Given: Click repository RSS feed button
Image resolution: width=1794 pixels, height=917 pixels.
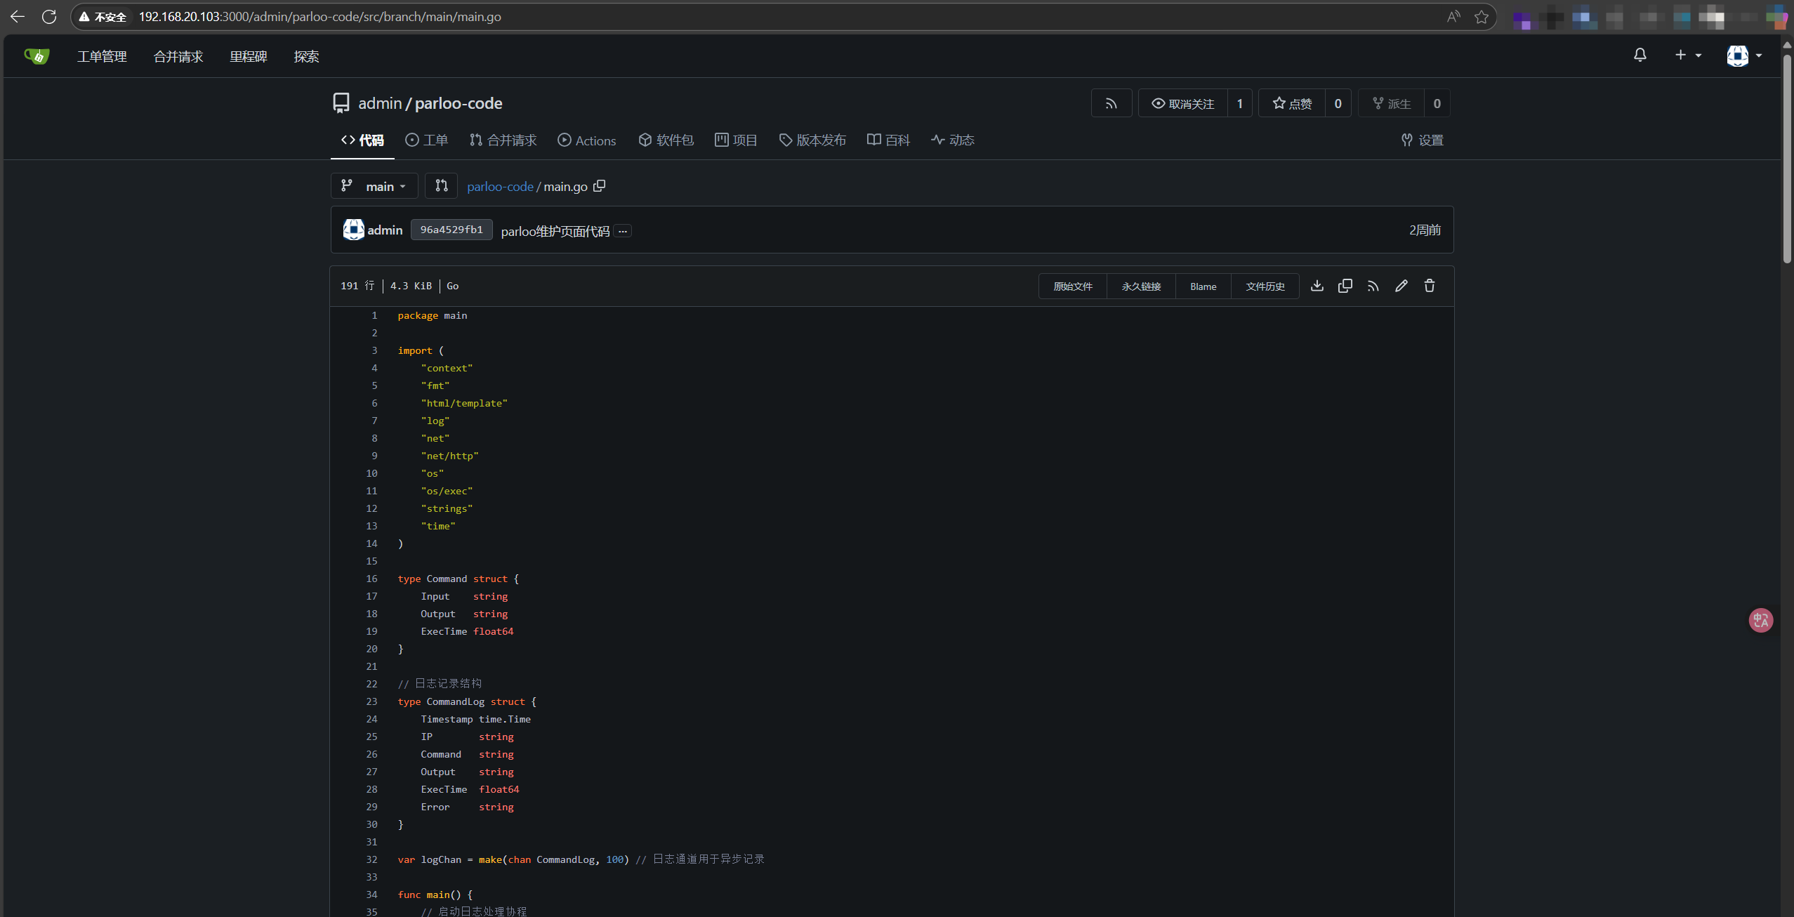Looking at the screenshot, I should [1112, 103].
